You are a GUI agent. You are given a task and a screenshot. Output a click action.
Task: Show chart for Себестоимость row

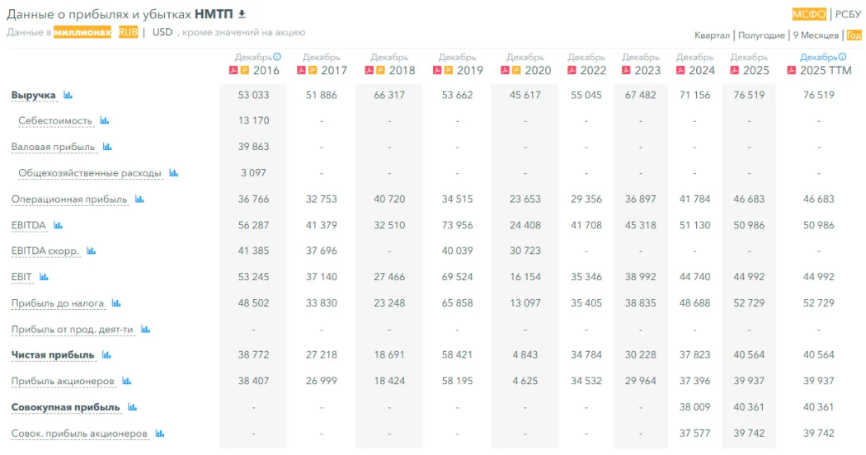(x=105, y=121)
